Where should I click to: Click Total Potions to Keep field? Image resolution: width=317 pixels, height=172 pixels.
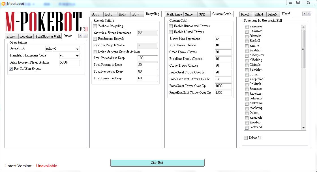point(147,65)
